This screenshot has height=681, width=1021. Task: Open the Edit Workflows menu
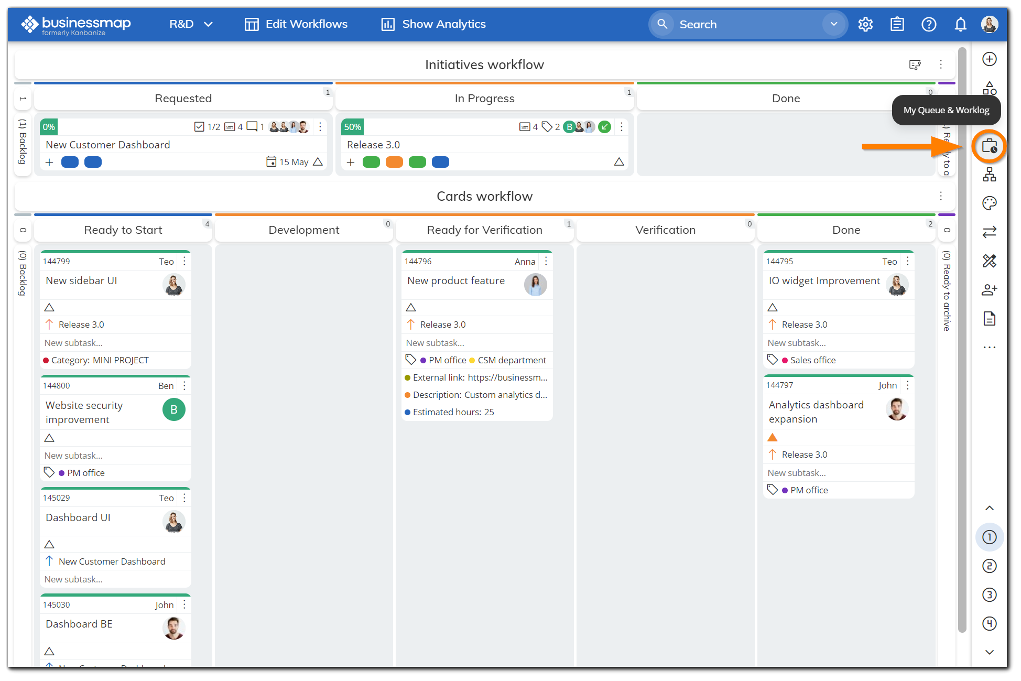296,24
